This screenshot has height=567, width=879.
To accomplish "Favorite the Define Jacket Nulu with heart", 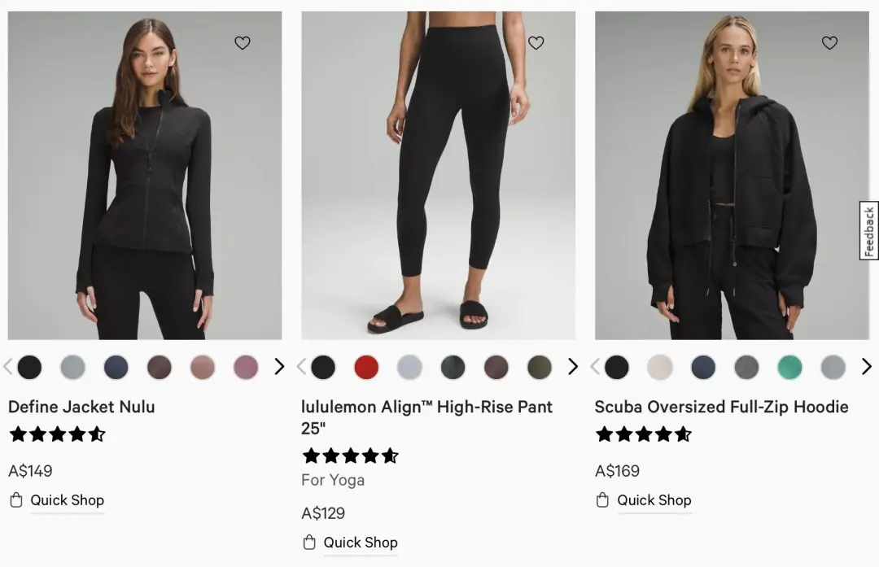I will (x=243, y=43).
